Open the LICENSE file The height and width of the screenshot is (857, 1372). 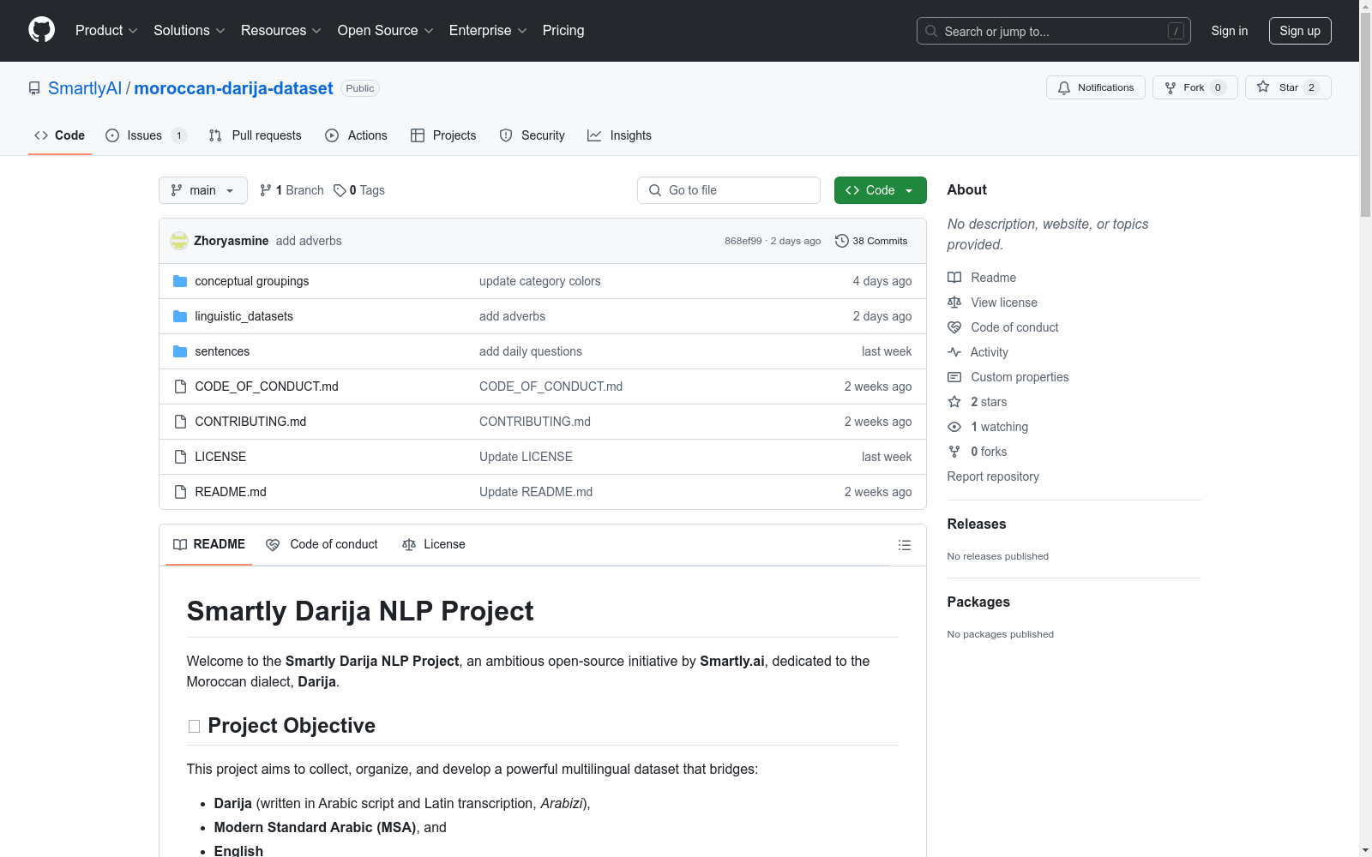220,457
